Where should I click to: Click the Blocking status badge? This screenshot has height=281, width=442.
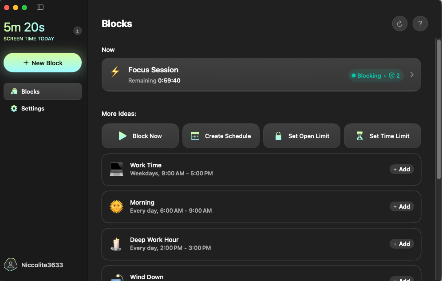[x=376, y=75]
